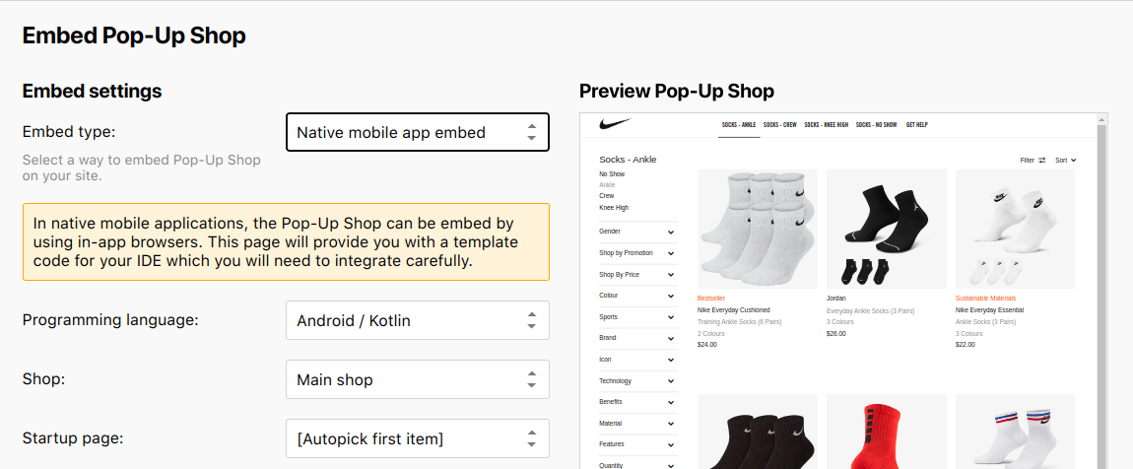
Task: Open Nike Everyday Cushioned socks image
Action: tap(758, 229)
